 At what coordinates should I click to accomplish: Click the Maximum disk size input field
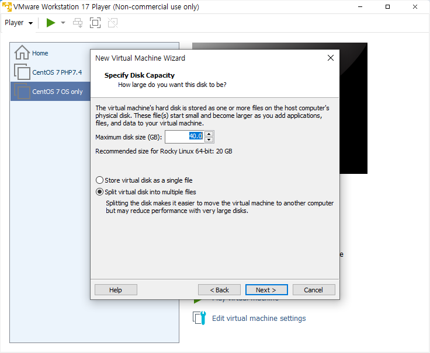[x=185, y=137]
